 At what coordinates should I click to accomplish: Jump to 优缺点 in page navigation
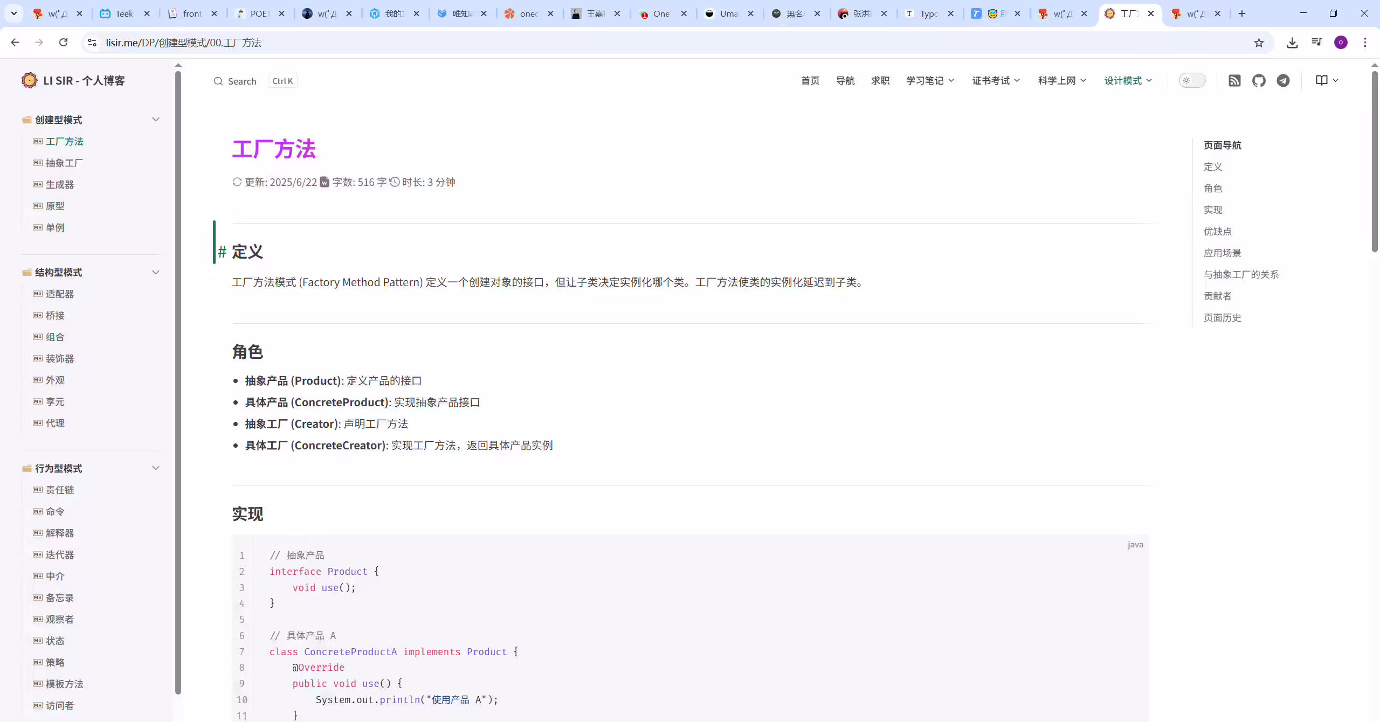1218,231
